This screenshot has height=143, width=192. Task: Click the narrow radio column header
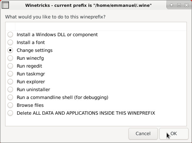(10, 26)
